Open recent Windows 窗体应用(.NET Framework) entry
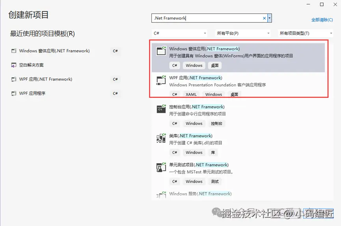Image resolution: width=341 pixels, height=226 pixels. coord(54,51)
